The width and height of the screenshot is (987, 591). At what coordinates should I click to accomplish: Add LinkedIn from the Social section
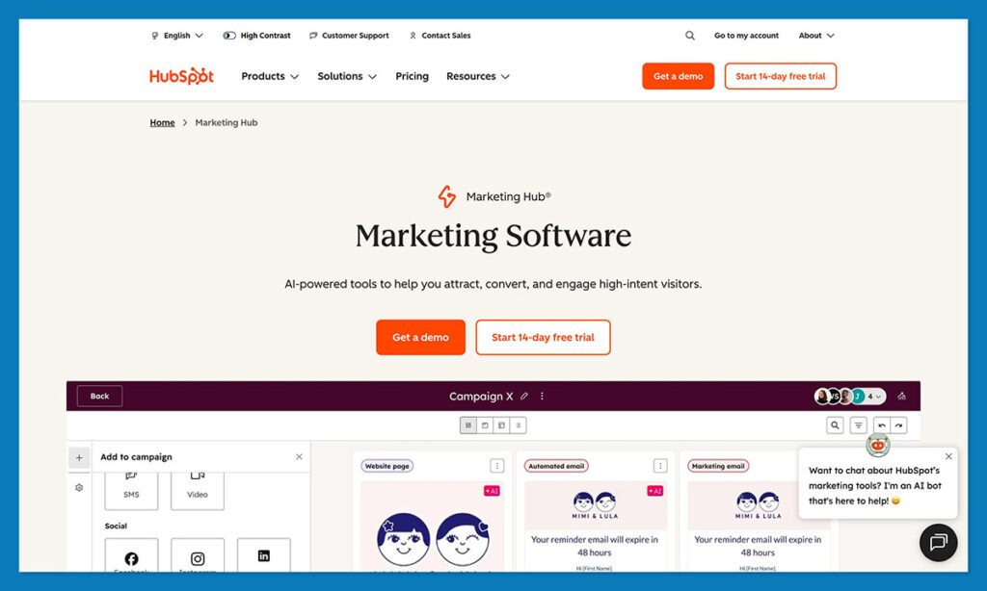pos(263,558)
